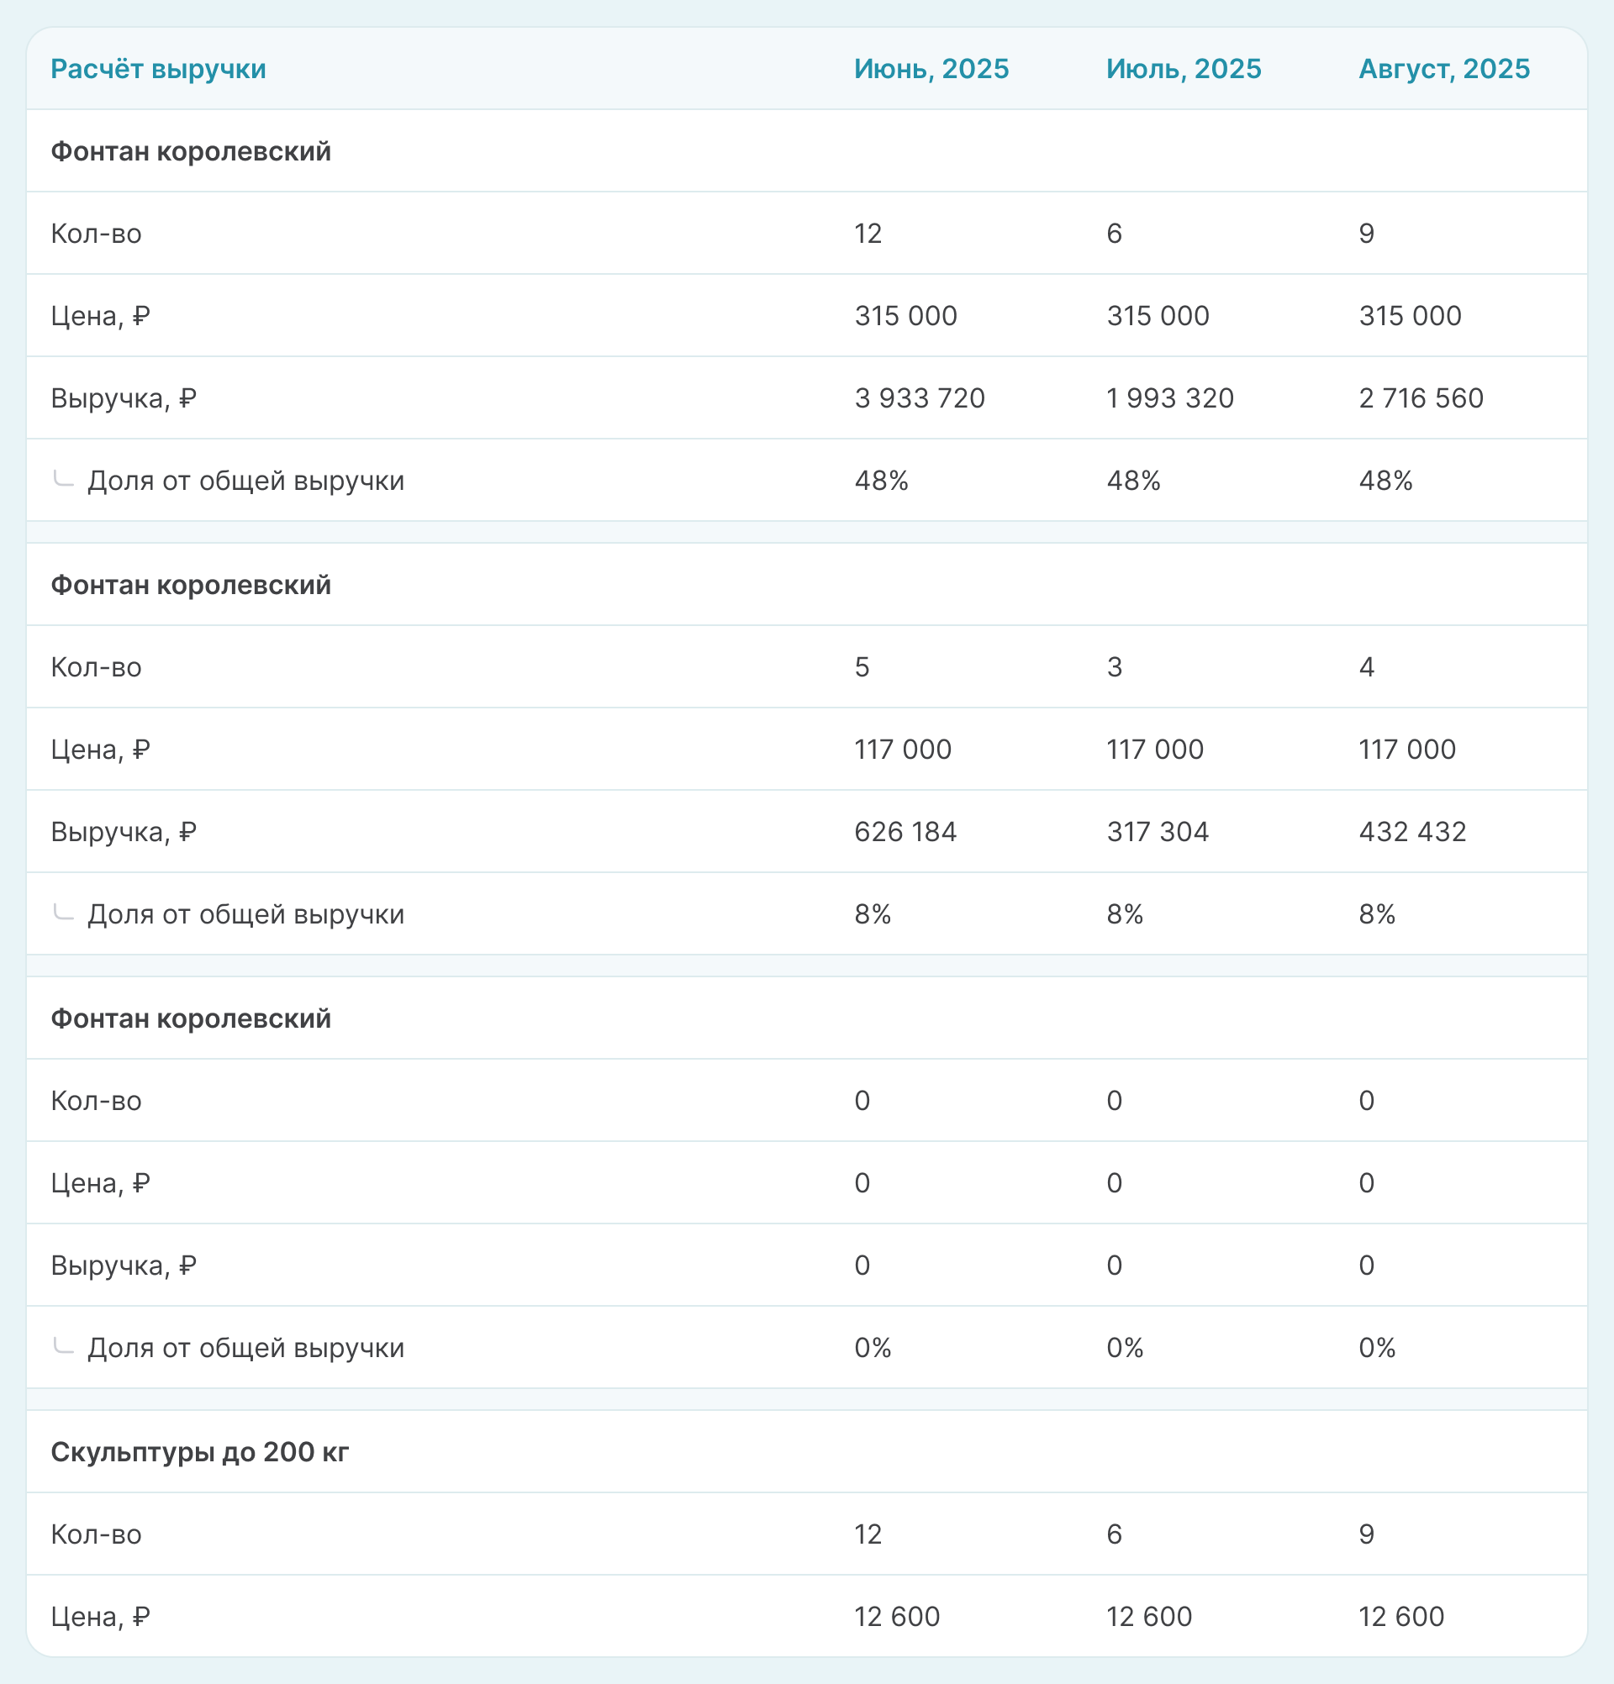
Task: Click the June quantity cell showing 5
Action: point(862,666)
